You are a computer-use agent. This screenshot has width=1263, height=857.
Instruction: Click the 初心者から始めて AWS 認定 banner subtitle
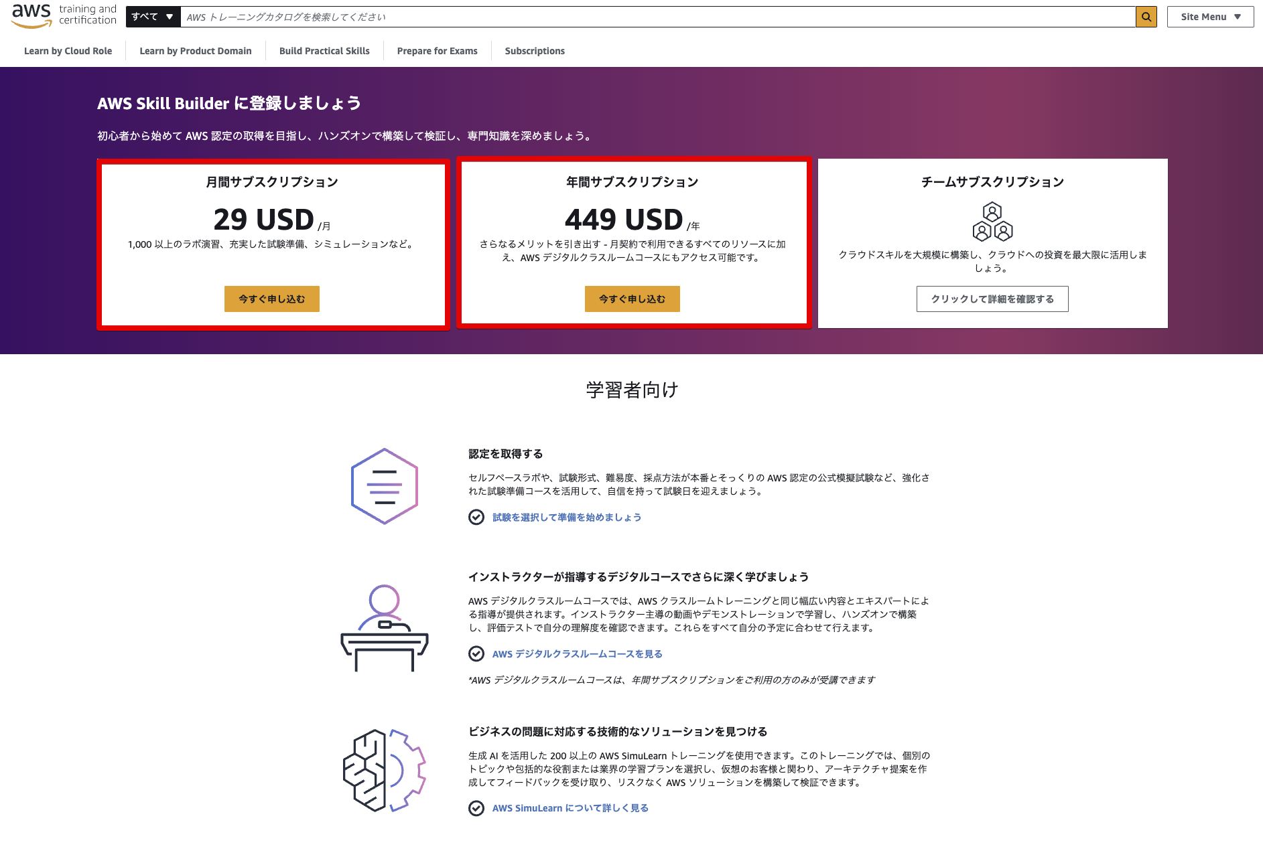(345, 136)
